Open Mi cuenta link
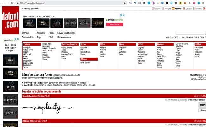This screenshot has width=206, height=127. 25,9
